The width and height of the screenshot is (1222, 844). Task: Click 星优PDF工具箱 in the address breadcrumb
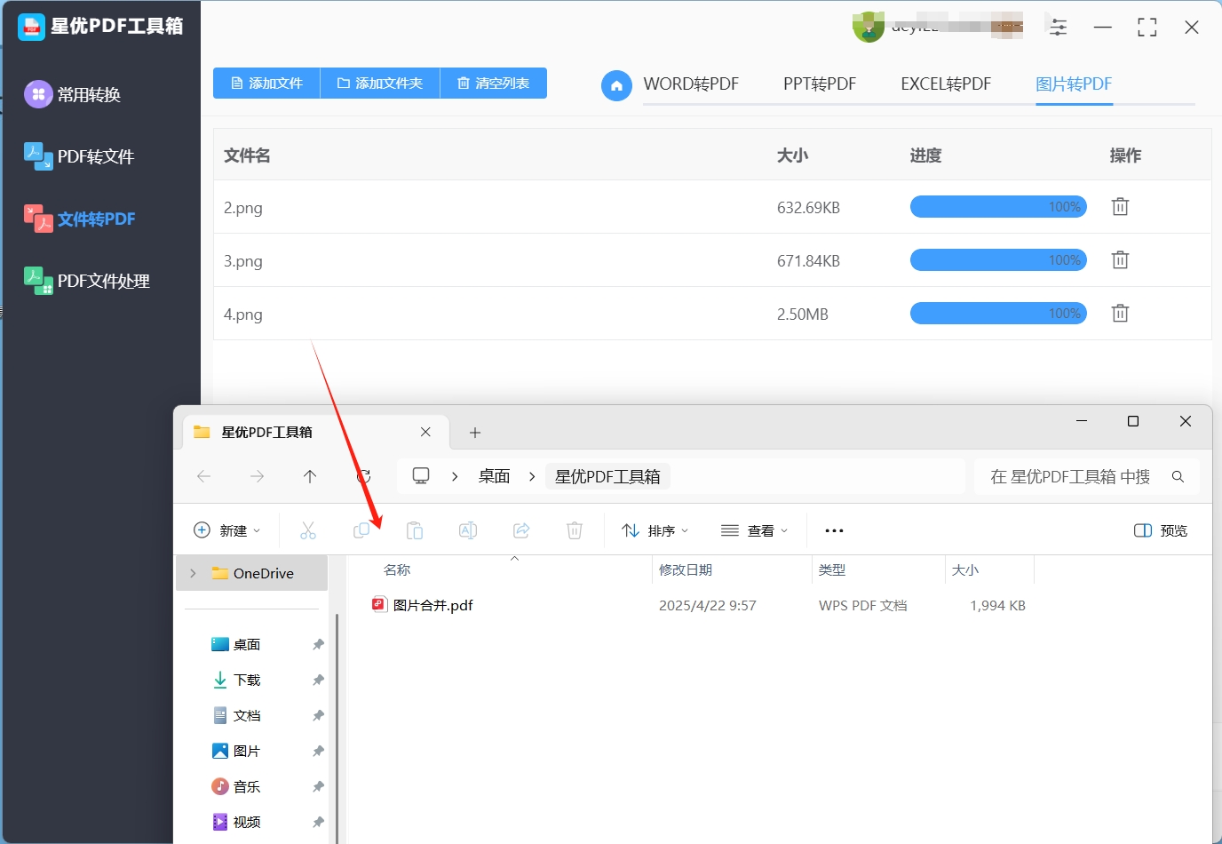(x=607, y=476)
